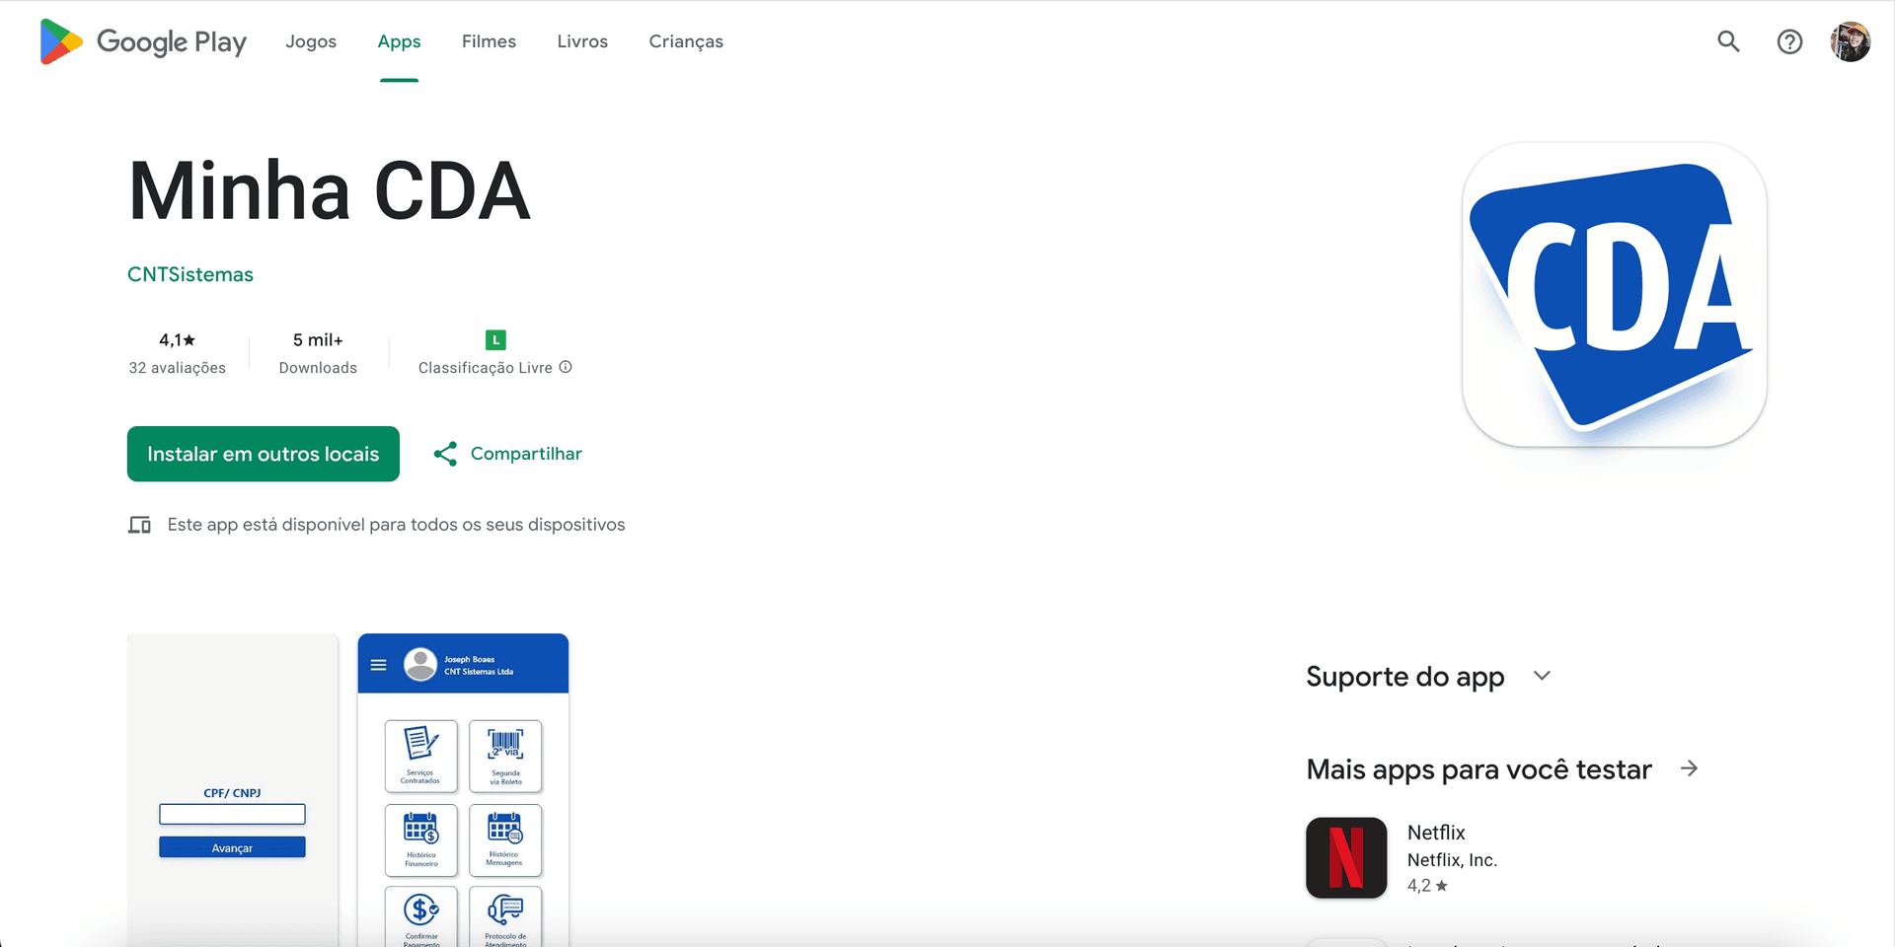This screenshot has height=947, width=1895.
Task: Open the help center question icon
Action: [x=1789, y=41]
